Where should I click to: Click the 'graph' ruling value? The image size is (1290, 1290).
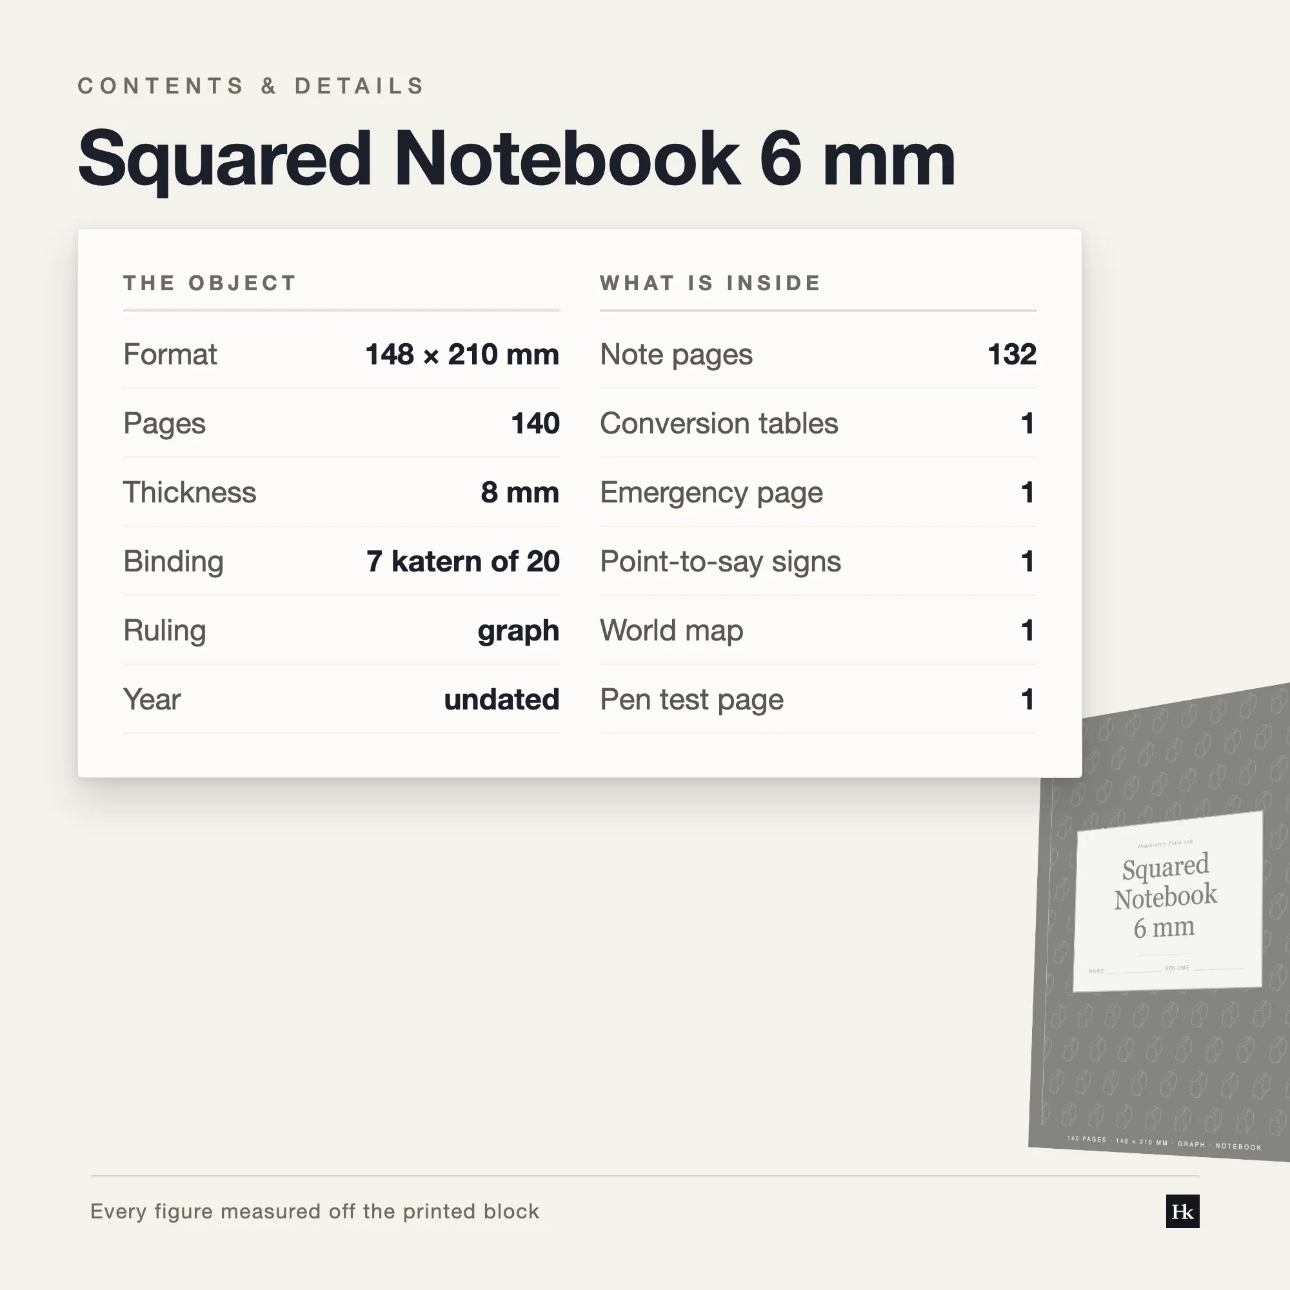(x=518, y=631)
